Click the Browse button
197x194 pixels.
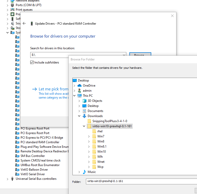click(140, 54)
